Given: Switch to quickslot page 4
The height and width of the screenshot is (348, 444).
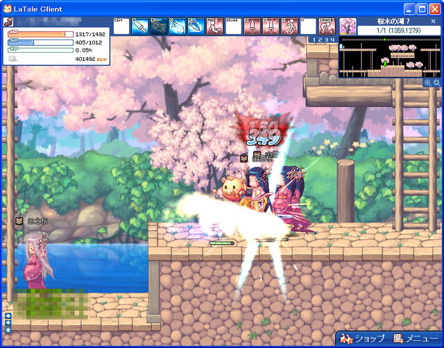Looking at the screenshot, I should 331,40.
